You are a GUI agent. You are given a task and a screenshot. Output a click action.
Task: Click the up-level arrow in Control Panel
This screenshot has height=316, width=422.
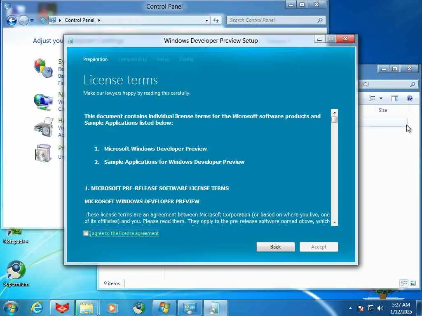pos(42,20)
